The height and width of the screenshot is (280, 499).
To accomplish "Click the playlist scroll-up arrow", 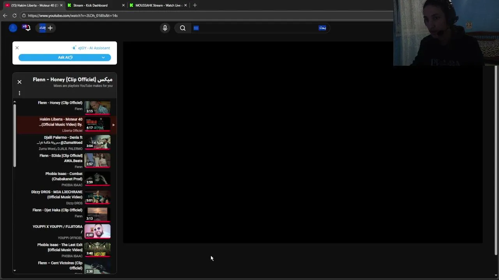I will (x=14, y=102).
